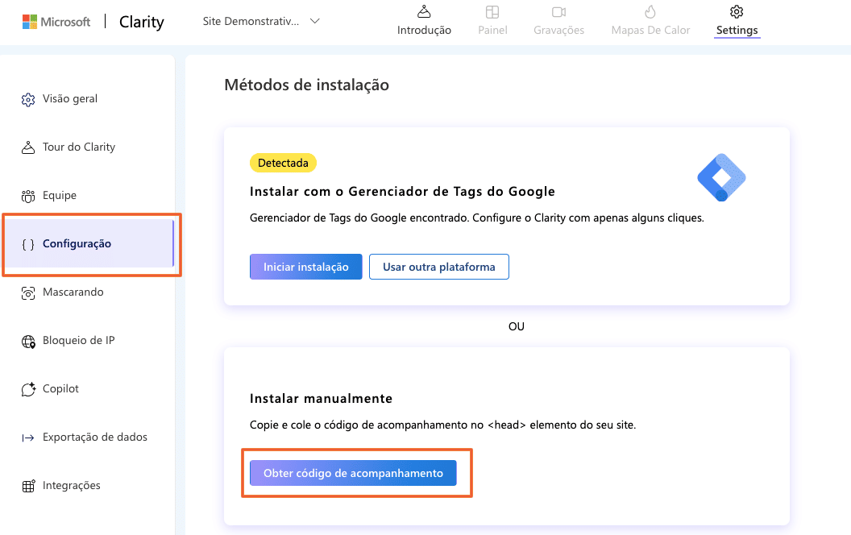Switch to the Painel tab label

492,31
